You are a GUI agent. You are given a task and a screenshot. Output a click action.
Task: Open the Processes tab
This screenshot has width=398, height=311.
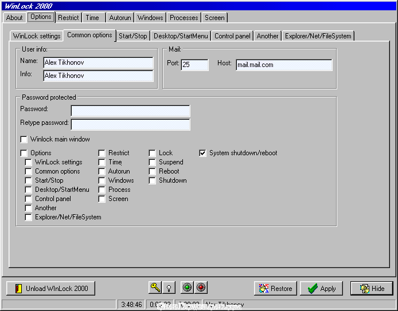(184, 18)
